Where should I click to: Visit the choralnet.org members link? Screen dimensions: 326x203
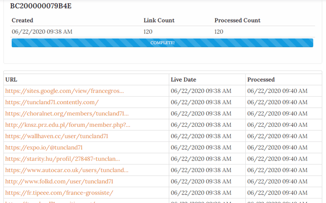(x=67, y=114)
